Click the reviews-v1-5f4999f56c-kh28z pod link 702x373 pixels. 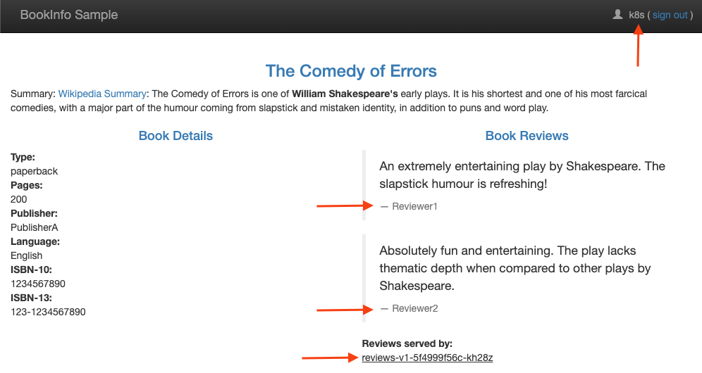pyautogui.click(x=427, y=358)
